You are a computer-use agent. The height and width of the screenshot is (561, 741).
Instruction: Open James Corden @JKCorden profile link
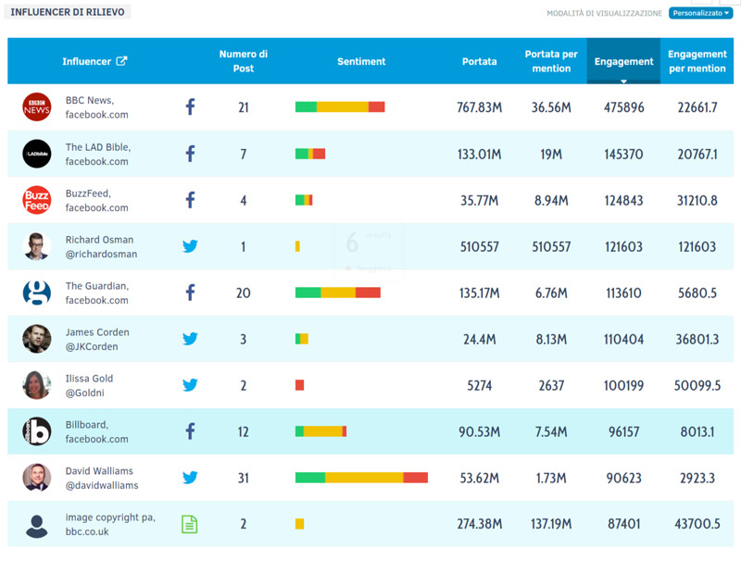pyautogui.click(x=97, y=339)
